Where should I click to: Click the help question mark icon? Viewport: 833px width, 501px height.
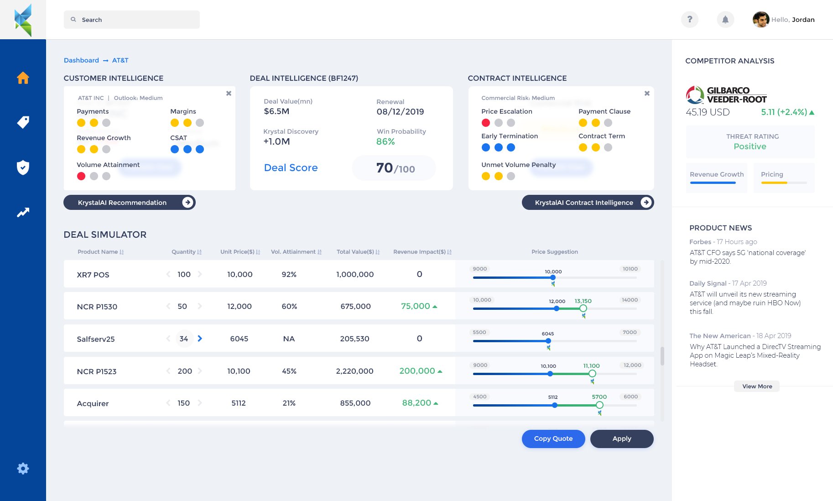[690, 20]
